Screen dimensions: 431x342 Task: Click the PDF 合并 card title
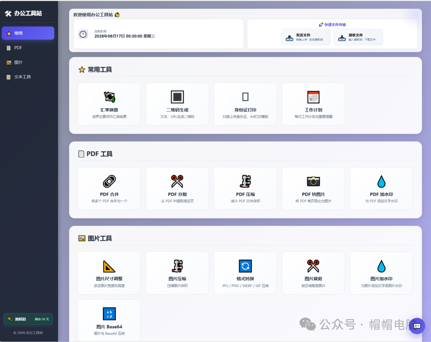pos(109,194)
